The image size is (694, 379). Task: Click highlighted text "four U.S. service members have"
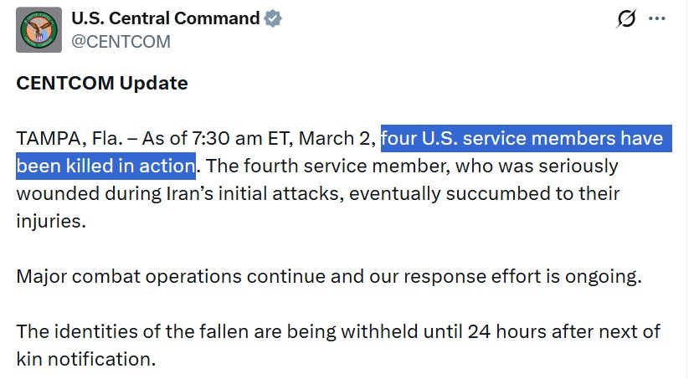tap(522, 138)
